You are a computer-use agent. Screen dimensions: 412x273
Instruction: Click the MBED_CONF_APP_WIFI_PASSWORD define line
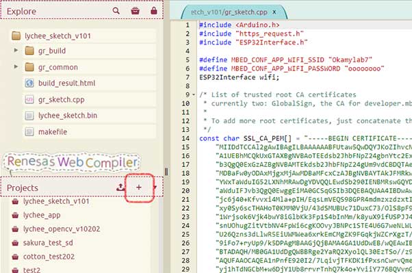292,68
